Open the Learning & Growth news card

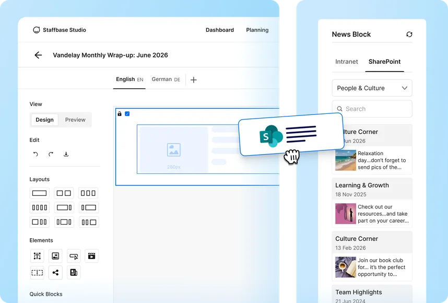pyautogui.click(x=372, y=203)
